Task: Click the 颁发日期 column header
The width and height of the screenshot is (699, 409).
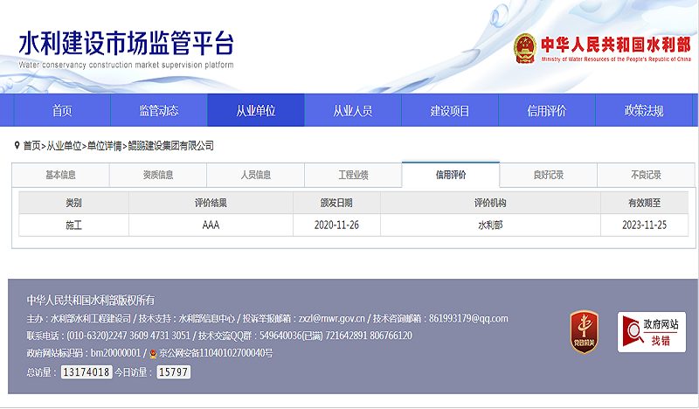Action: pyautogui.click(x=336, y=203)
